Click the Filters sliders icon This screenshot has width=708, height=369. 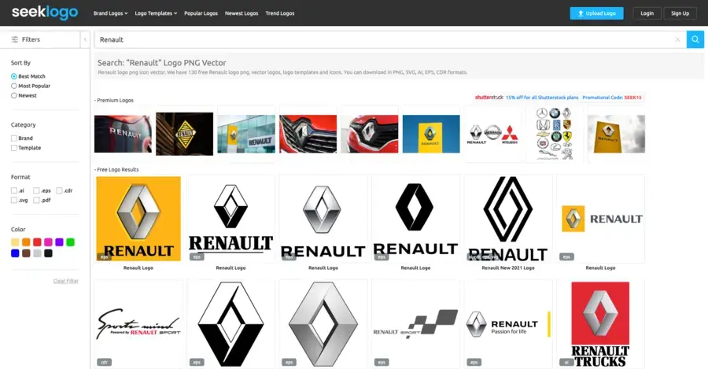point(15,39)
